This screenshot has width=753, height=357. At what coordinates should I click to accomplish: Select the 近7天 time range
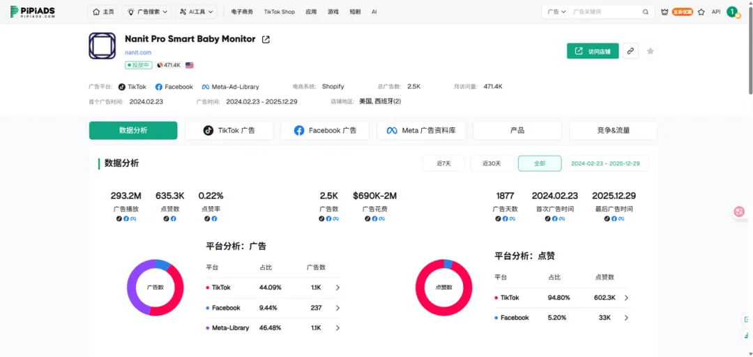coord(443,164)
